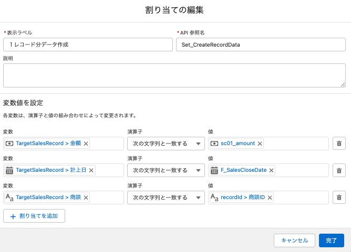
Task: Select the recordId > 商談ID value text
Action: point(243,198)
